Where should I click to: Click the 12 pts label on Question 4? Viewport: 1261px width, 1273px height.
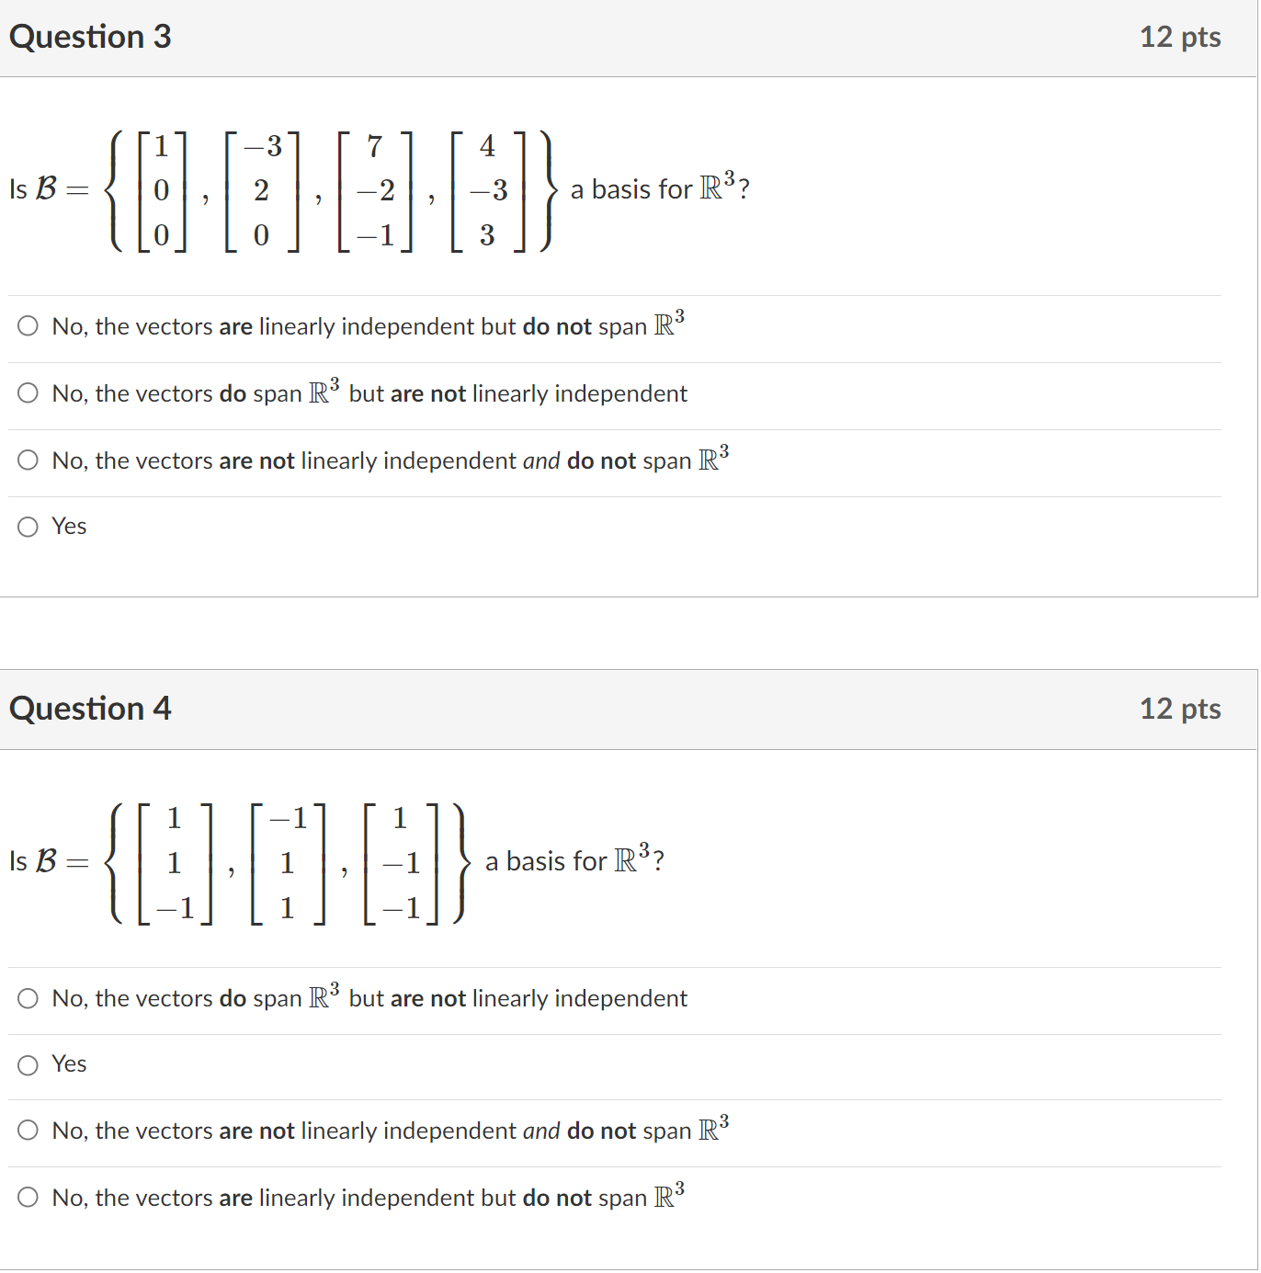tap(1180, 709)
